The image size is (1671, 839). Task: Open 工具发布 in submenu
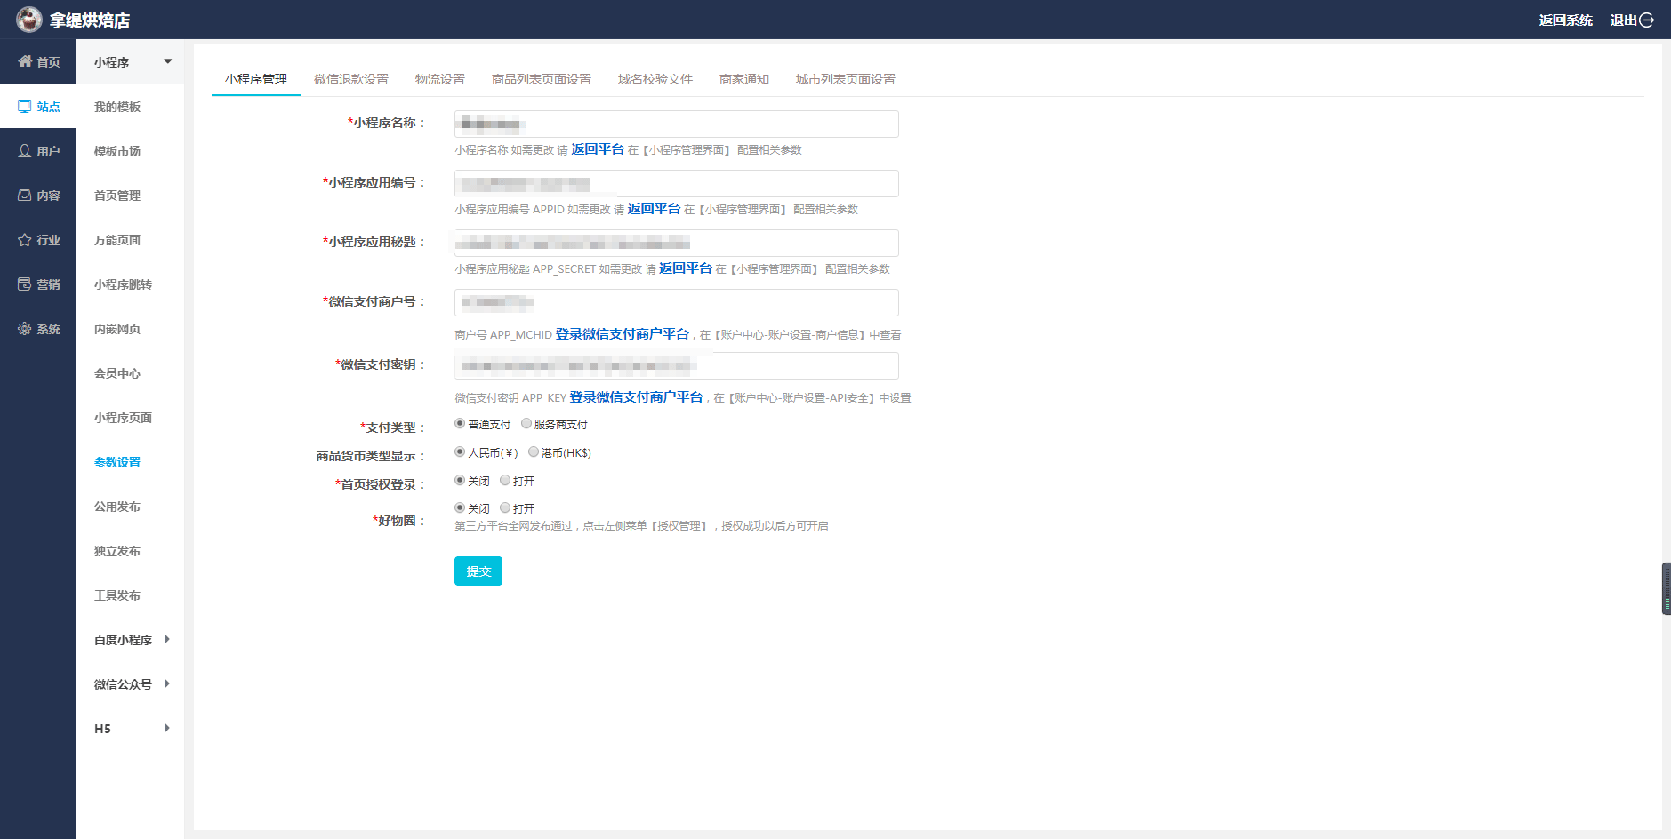coord(117,595)
